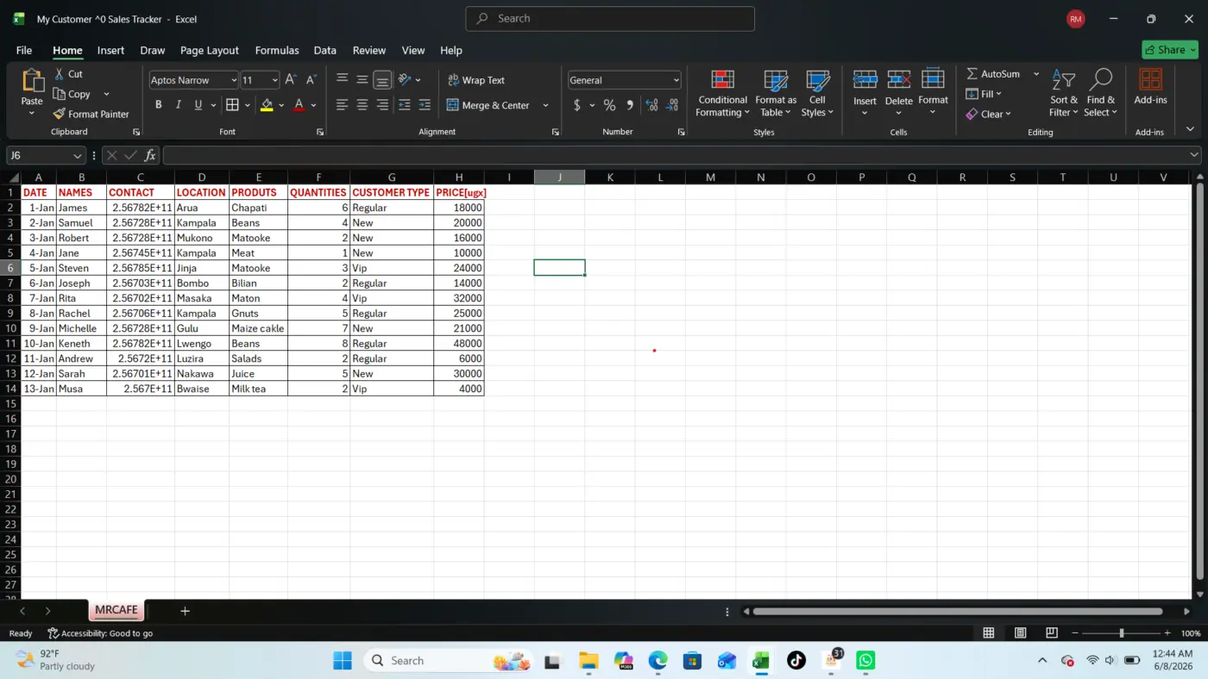Open Excel from the Windows taskbar

pos(760,661)
